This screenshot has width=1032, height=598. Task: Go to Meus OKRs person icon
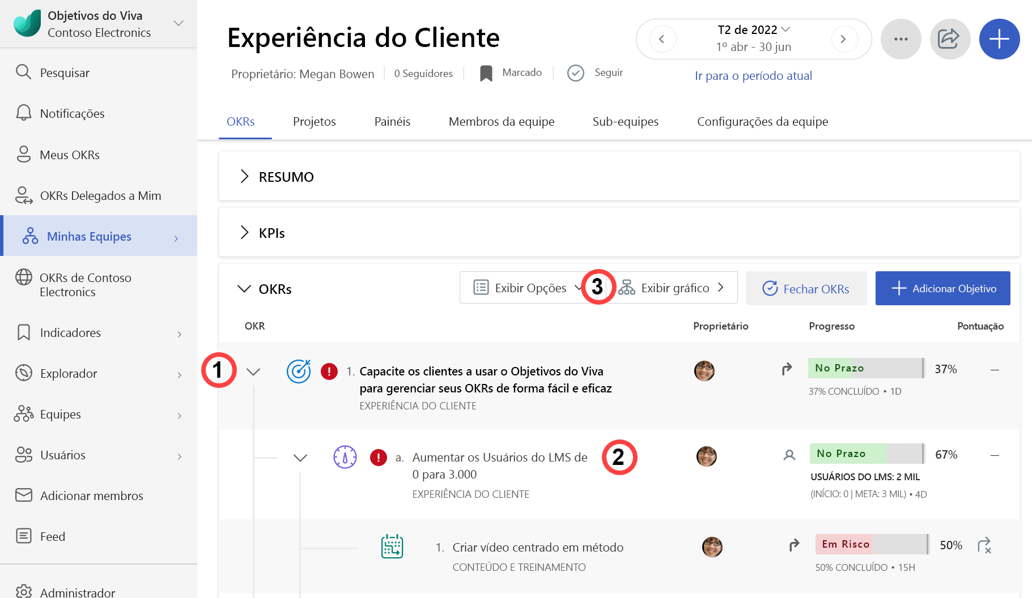[23, 154]
